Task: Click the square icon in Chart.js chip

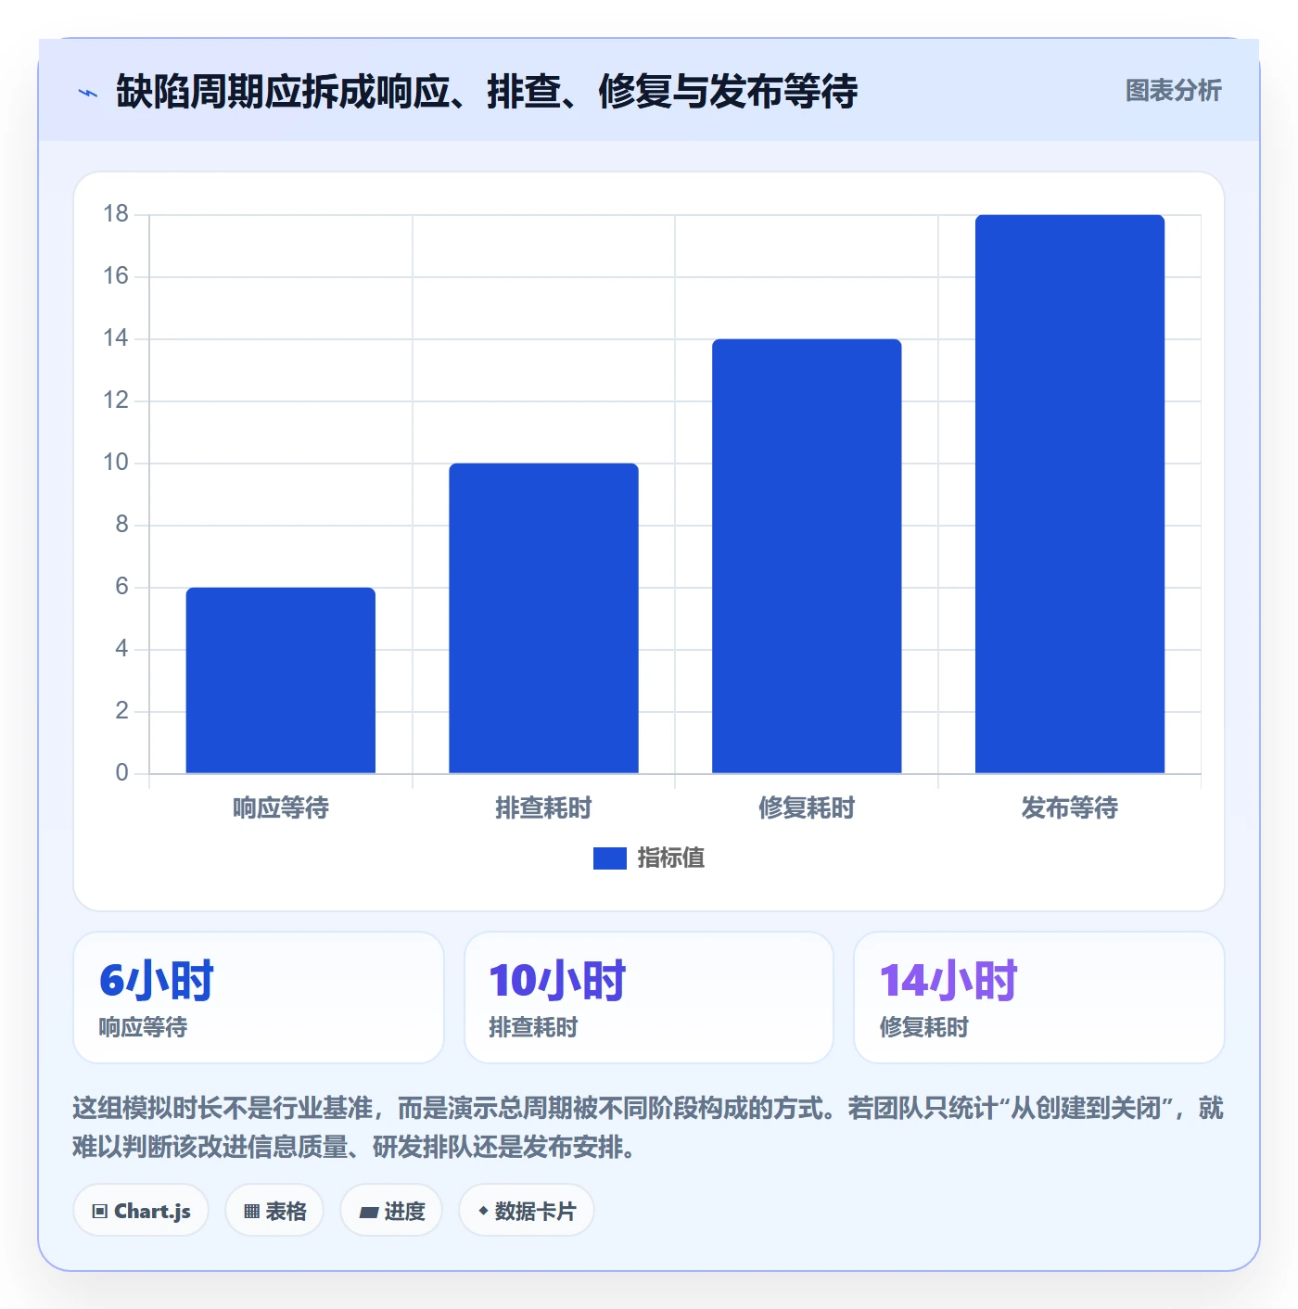Action: click(x=100, y=1212)
